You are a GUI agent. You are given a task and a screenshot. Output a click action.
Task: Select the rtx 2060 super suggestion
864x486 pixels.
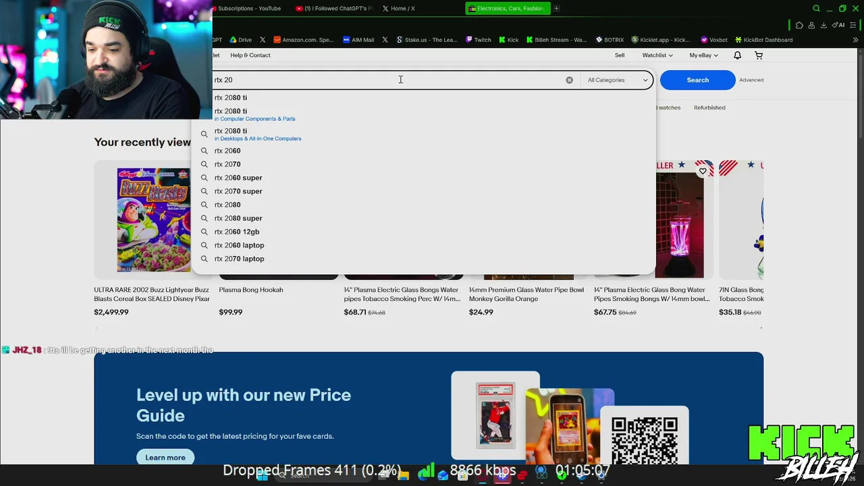(x=424, y=178)
